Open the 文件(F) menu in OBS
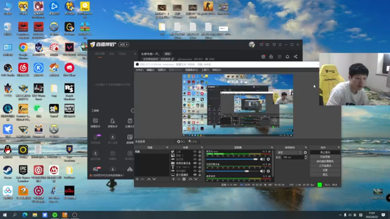The image size is (390, 219). [x=139, y=70]
